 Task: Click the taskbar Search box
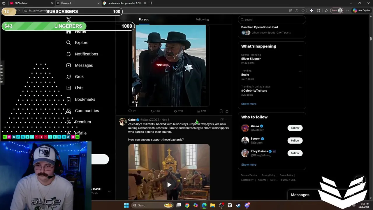click(x=153, y=205)
